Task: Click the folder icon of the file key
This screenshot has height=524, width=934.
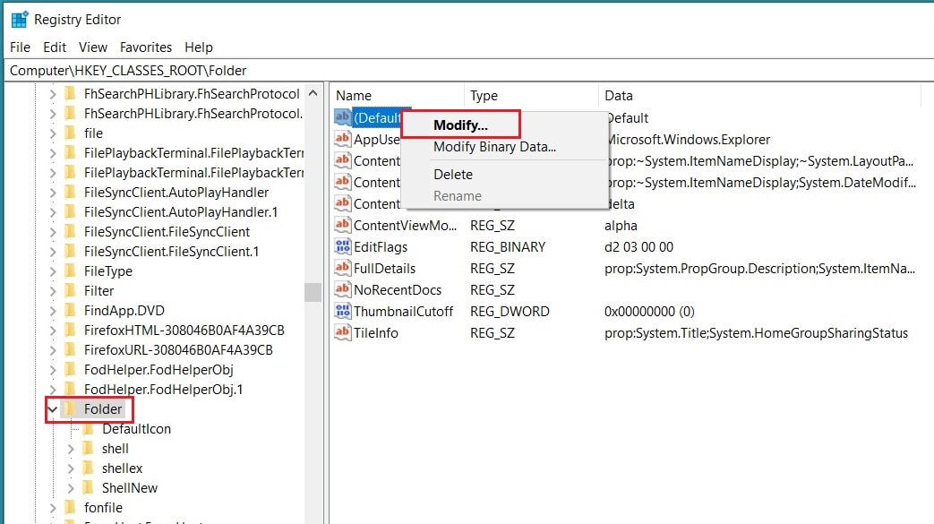Action: (70, 133)
